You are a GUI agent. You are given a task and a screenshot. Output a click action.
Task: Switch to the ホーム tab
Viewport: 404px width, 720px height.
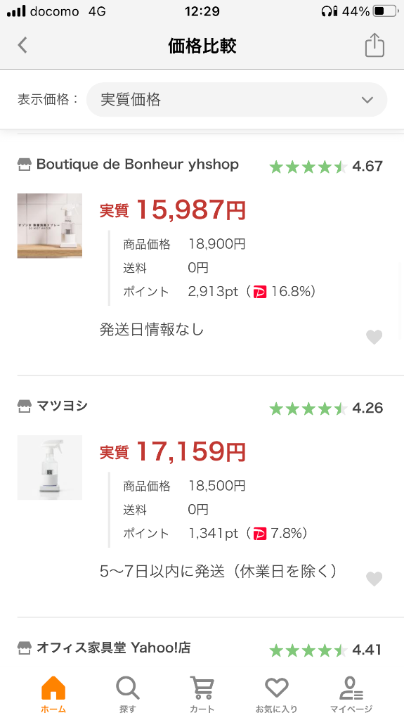[x=53, y=694]
